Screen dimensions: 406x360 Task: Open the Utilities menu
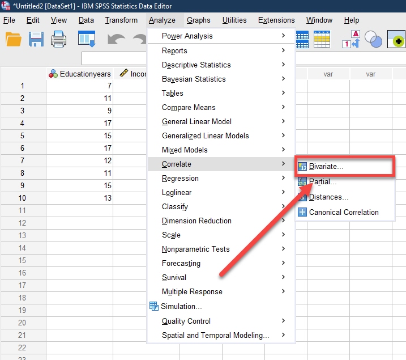tap(234, 20)
